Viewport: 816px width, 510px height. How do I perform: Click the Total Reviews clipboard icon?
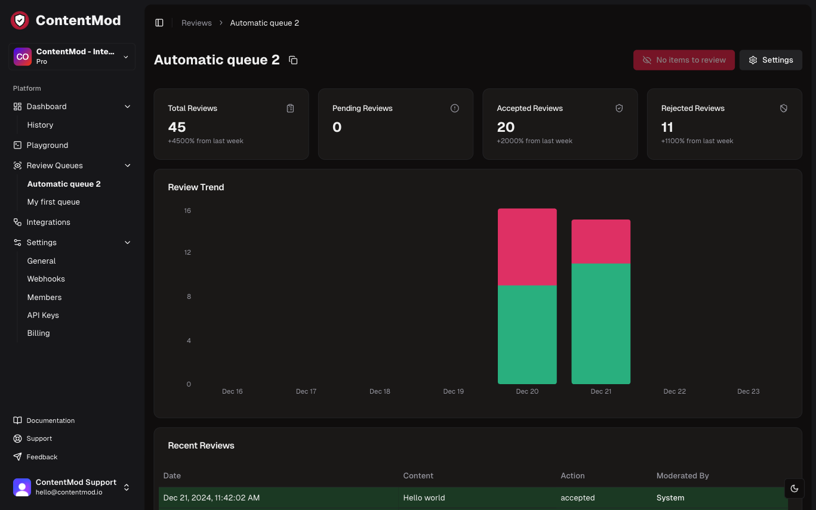pos(290,108)
